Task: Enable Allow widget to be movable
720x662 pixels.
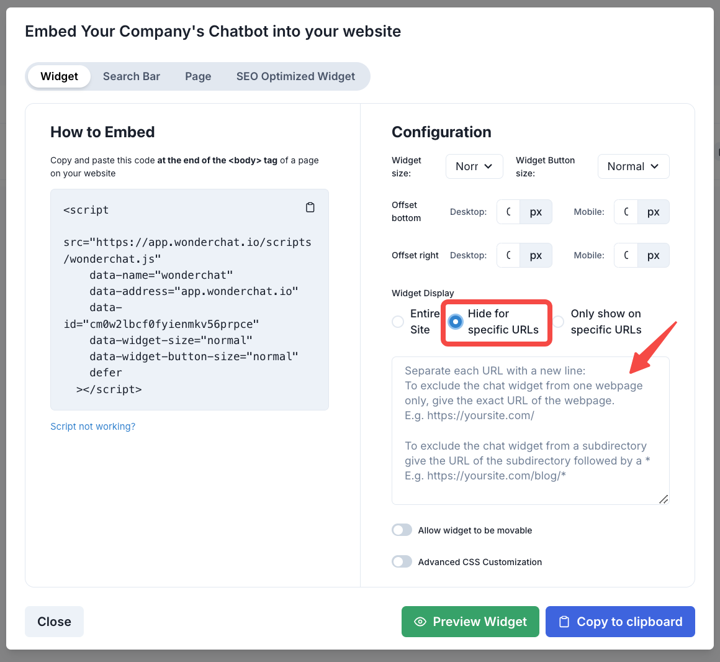Action: click(x=402, y=530)
